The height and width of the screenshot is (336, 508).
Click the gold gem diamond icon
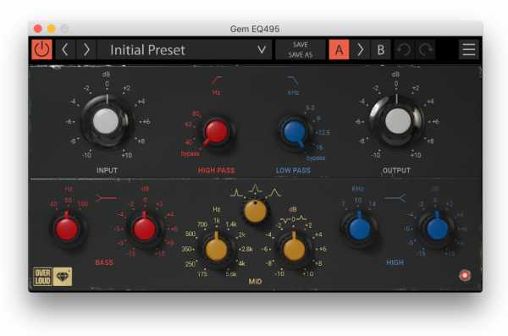[63, 277]
